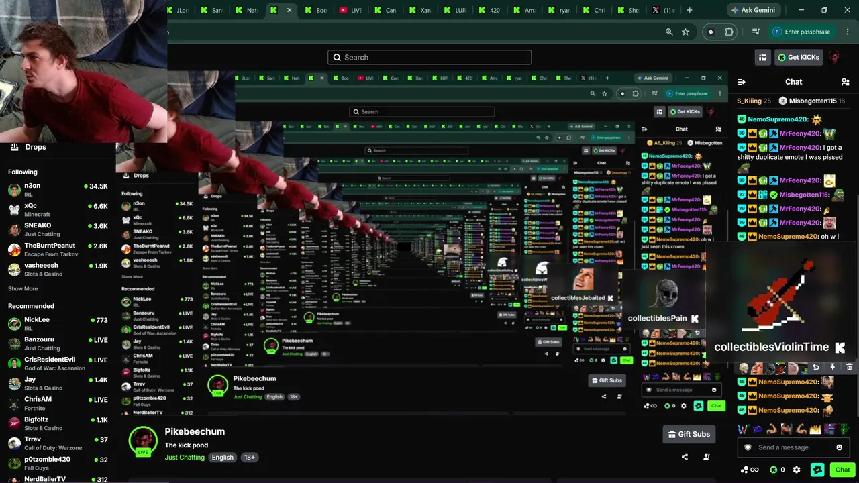The height and width of the screenshot is (483, 859).
Task: Open a new tab with the outer plus button
Action: [x=689, y=10]
